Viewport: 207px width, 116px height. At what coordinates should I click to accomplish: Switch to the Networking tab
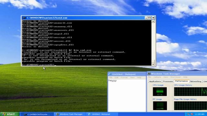(x=195, y=81)
